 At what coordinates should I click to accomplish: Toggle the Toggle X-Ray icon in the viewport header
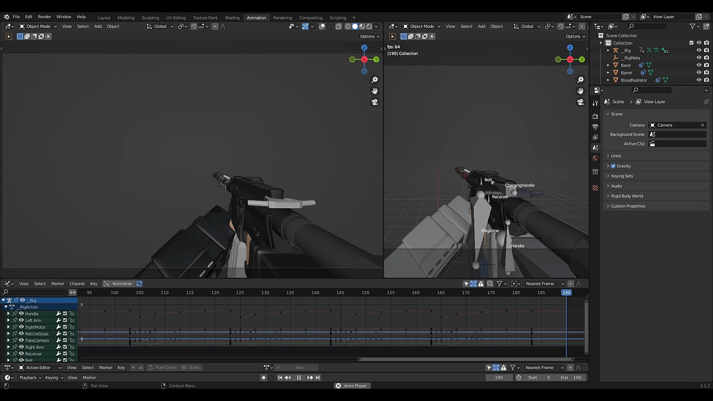tap(338, 26)
